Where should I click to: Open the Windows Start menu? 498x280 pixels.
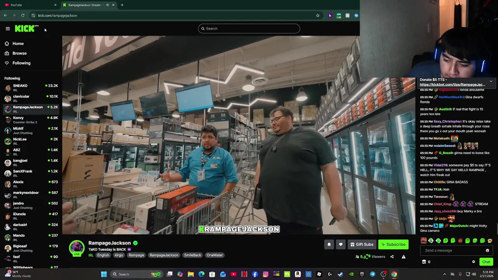[104, 274]
